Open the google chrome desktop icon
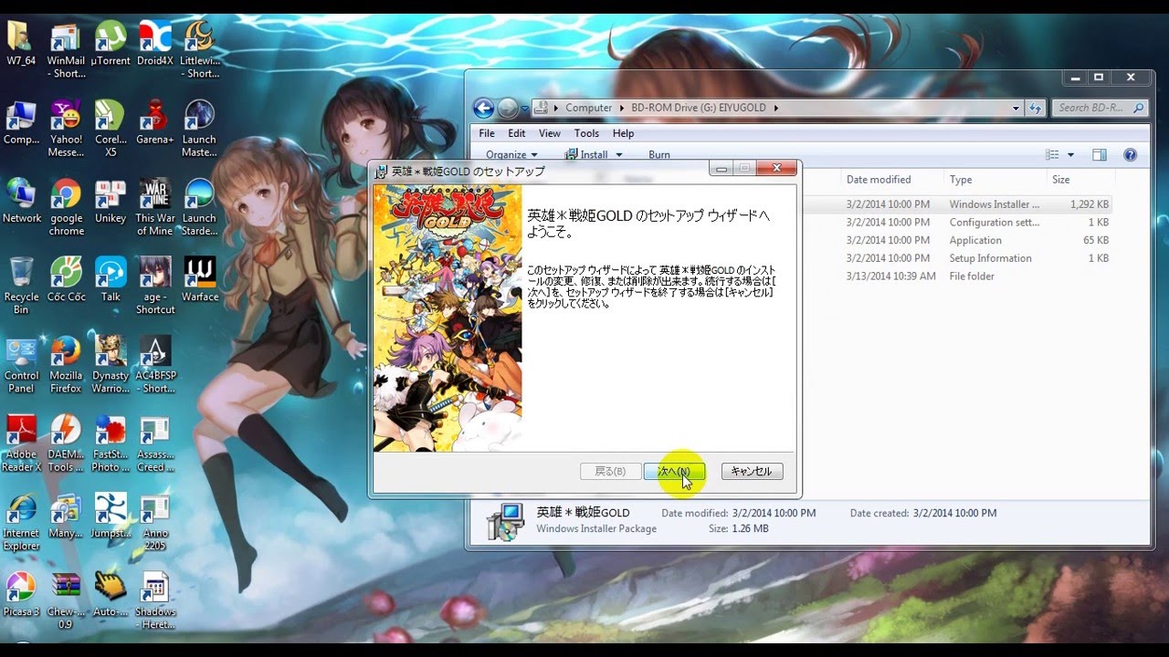This screenshot has width=1169, height=657. point(66,208)
